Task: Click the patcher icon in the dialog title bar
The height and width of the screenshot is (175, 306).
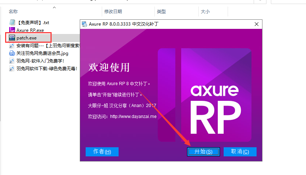Action: (x=84, y=24)
